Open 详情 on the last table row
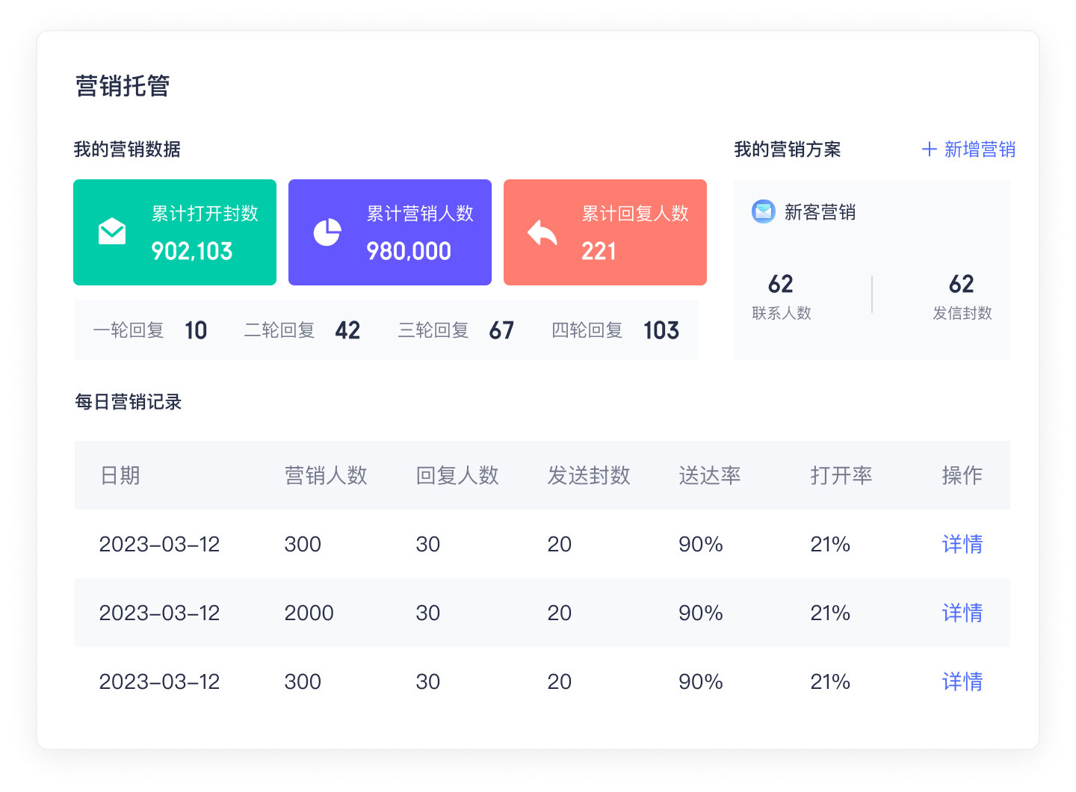Image resolution: width=1076 pixels, height=792 pixels. point(962,681)
